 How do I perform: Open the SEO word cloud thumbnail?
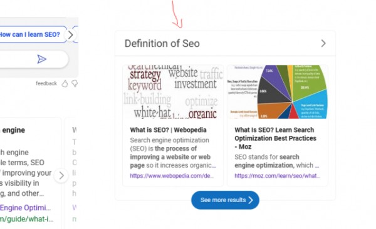(x=173, y=92)
